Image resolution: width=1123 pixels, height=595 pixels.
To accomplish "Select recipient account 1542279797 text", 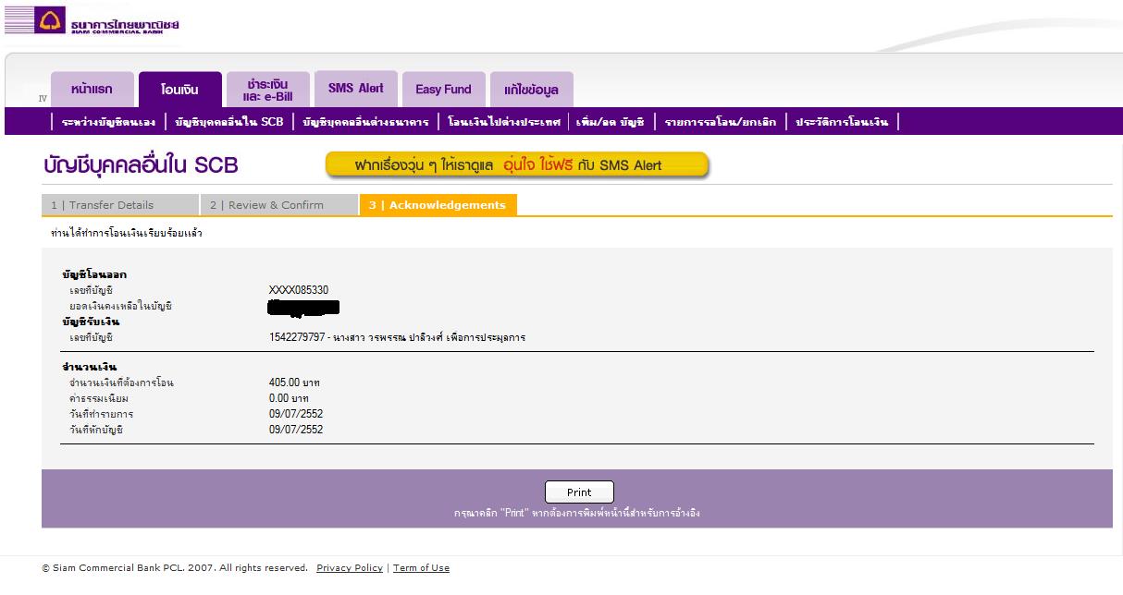I will [x=297, y=337].
